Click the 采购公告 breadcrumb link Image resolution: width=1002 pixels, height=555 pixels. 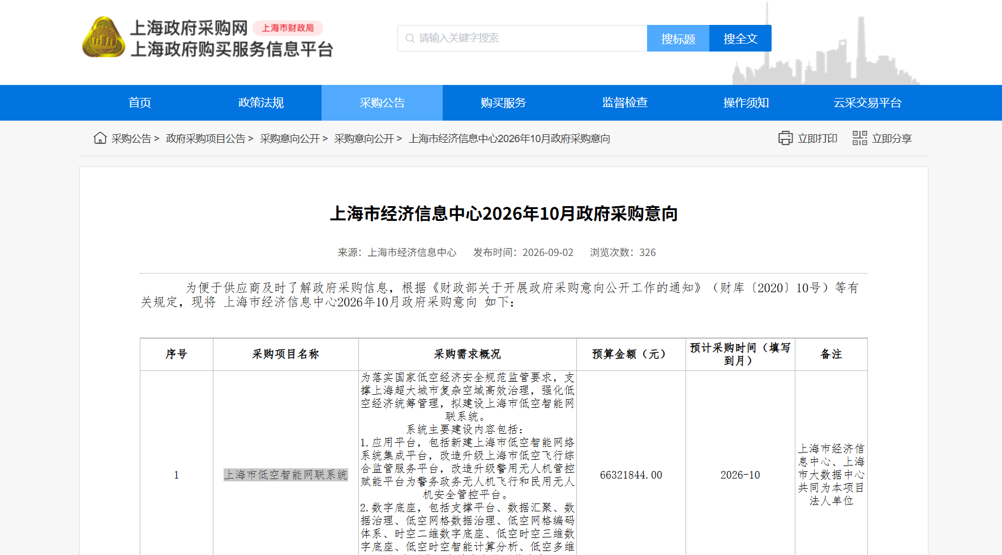(x=131, y=139)
